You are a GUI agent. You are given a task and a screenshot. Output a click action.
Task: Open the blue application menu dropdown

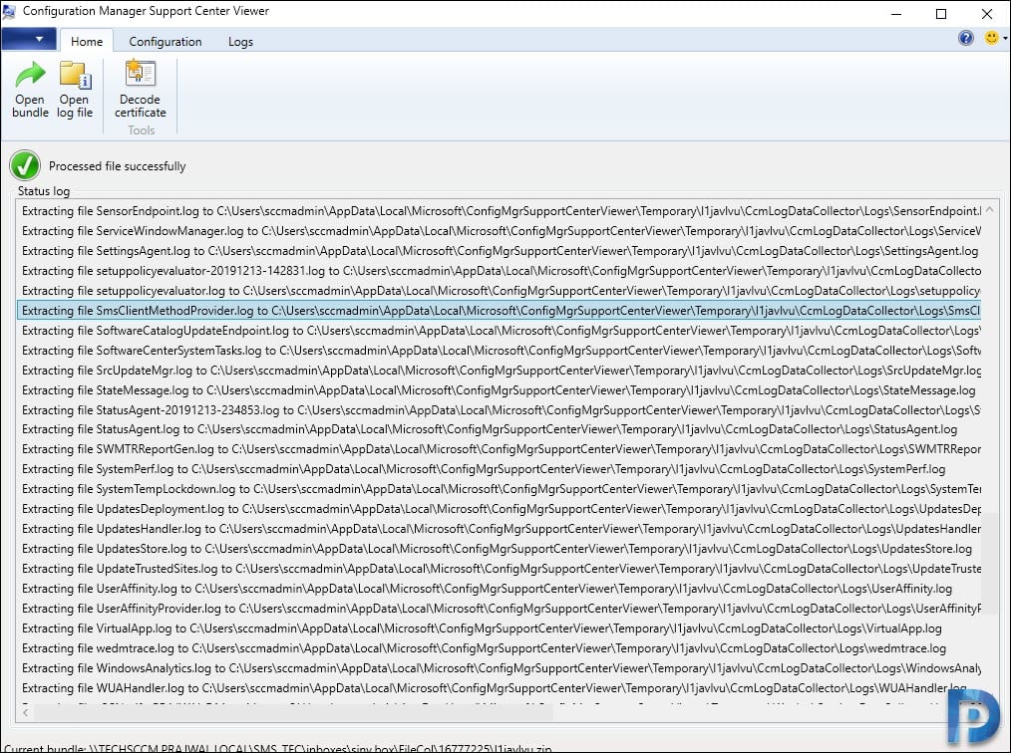click(x=28, y=39)
